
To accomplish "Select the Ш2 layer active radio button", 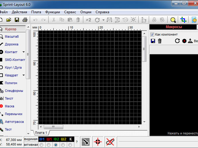I will click(x=63, y=145).
